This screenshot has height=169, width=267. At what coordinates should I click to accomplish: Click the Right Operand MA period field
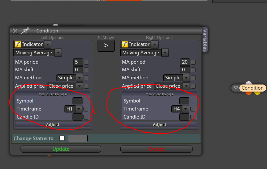coord(185,62)
